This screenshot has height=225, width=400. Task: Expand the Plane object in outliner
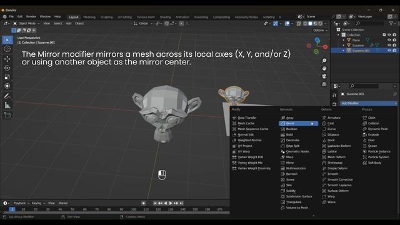(x=343, y=40)
